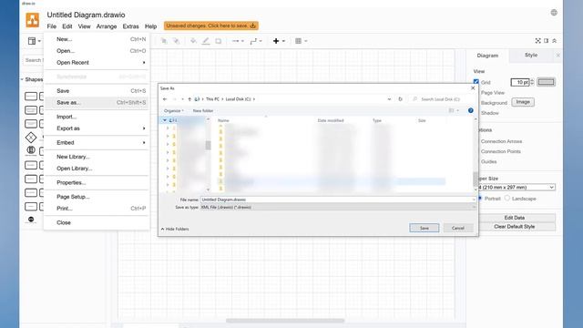The width and height of the screenshot is (583, 328).
Task: Click the File name input field
Action: [x=338, y=200]
